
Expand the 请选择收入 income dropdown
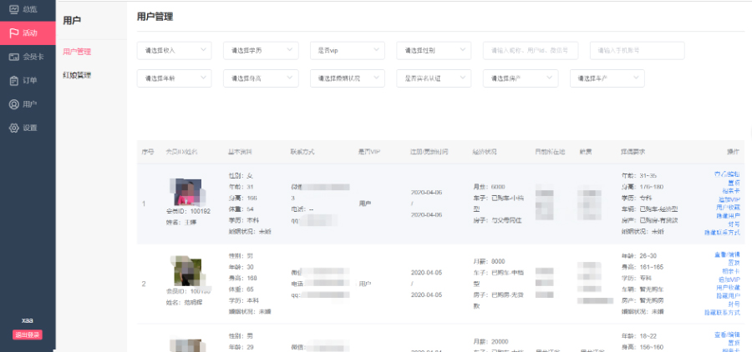click(174, 50)
